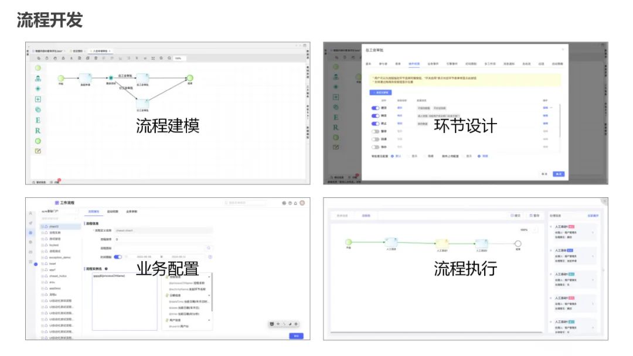Click the blue add-custom-button in 环节设计
Screen dimensions: 633x356
pos(380,93)
